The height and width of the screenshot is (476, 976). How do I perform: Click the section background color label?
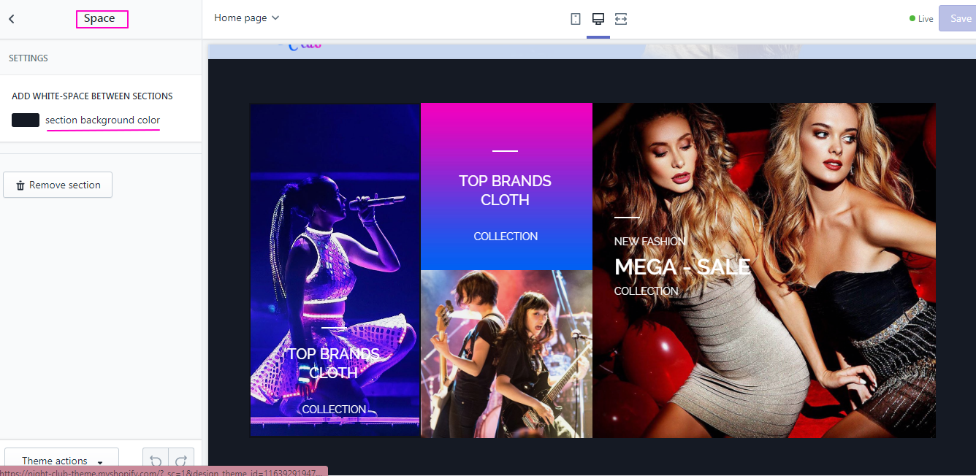click(x=102, y=120)
